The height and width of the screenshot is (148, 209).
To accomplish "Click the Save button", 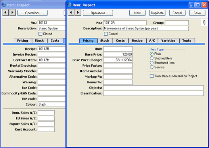I will tap(197, 13).
